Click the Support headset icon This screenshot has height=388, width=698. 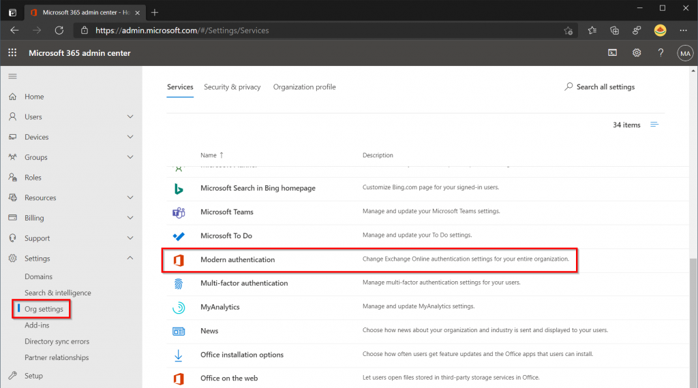pos(12,238)
